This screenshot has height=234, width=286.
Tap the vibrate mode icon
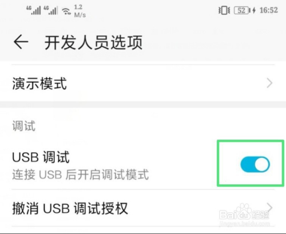224,10
